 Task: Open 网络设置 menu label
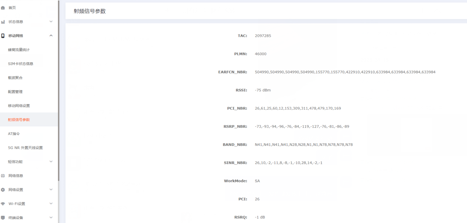click(x=16, y=190)
